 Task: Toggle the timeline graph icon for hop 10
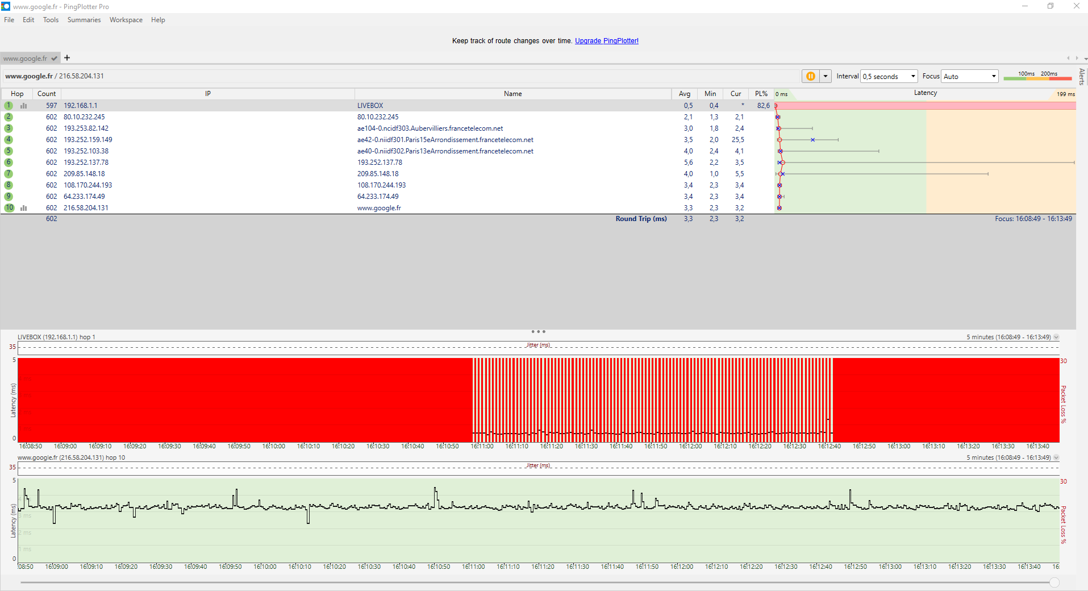click(x=24, y=208)
